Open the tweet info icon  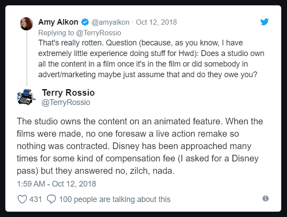pos(265,199)
